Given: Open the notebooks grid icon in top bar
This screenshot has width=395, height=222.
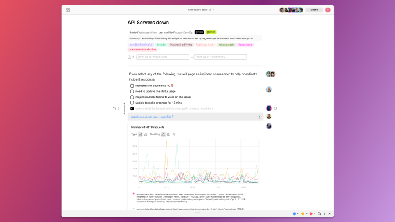Looking at the screenshot, I should tap(67, 10).
